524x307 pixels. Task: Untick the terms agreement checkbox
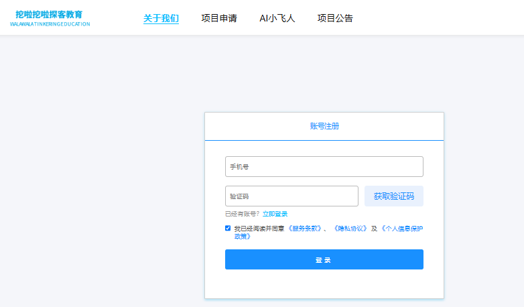[228, 228]
